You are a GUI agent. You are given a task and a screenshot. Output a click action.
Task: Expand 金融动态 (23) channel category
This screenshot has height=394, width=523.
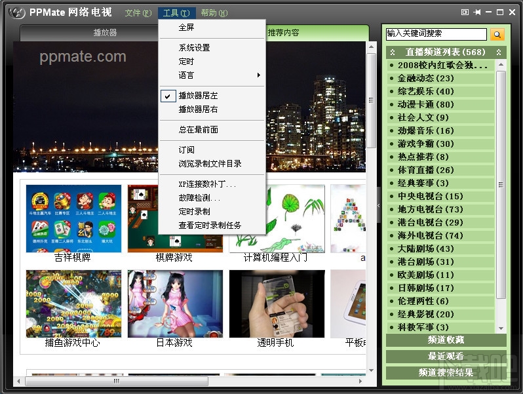point(441,79)
